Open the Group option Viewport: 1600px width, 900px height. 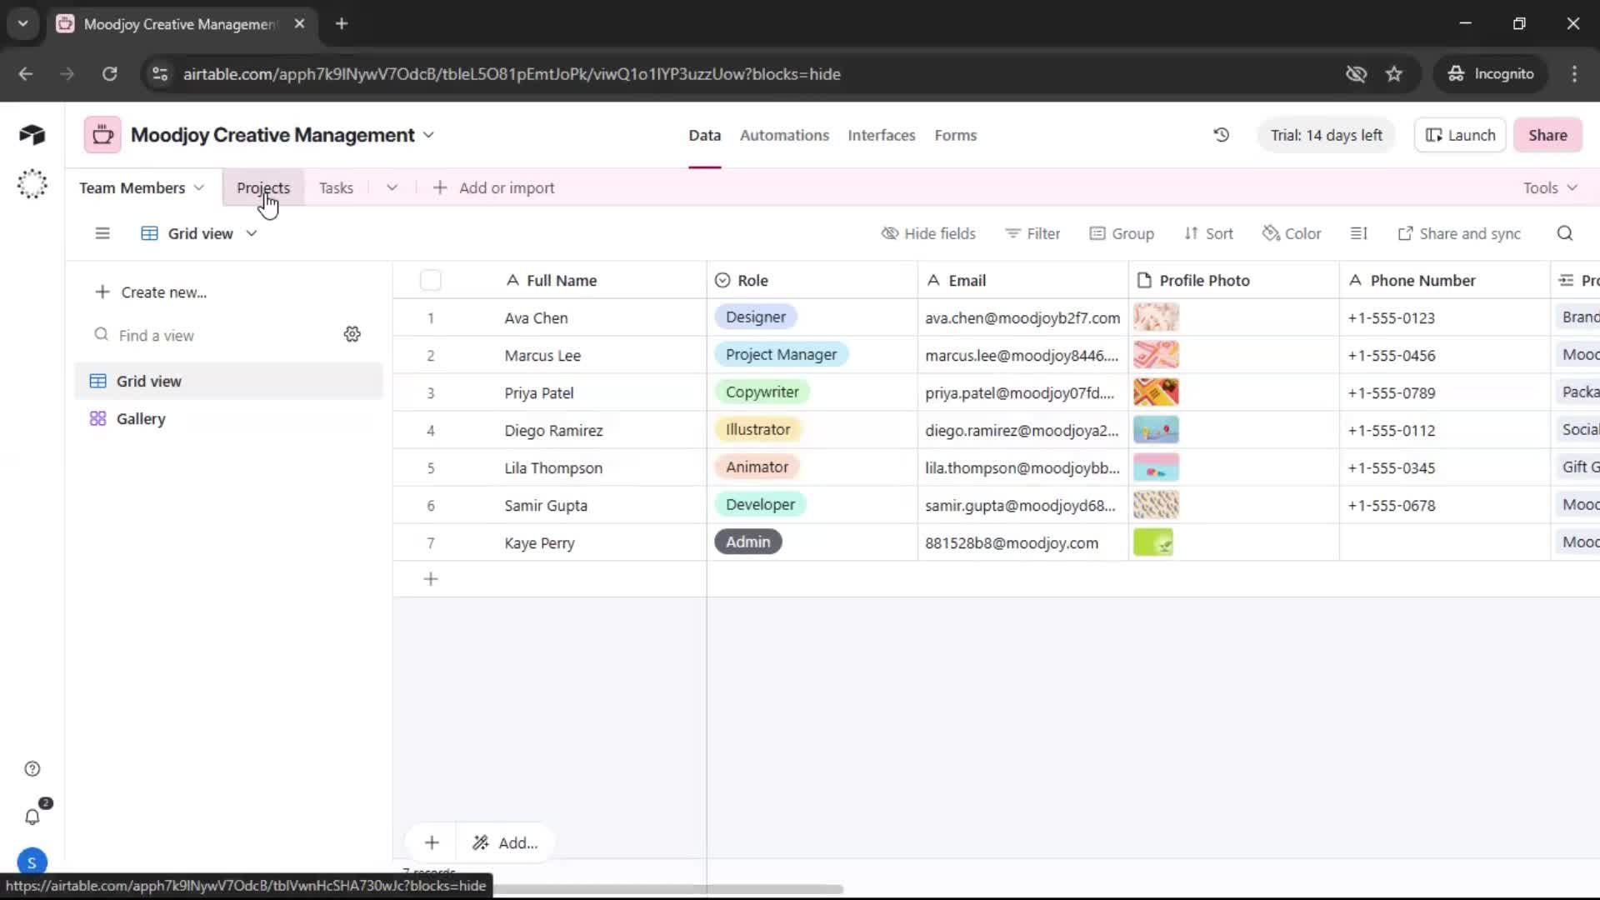[1122, 233]
